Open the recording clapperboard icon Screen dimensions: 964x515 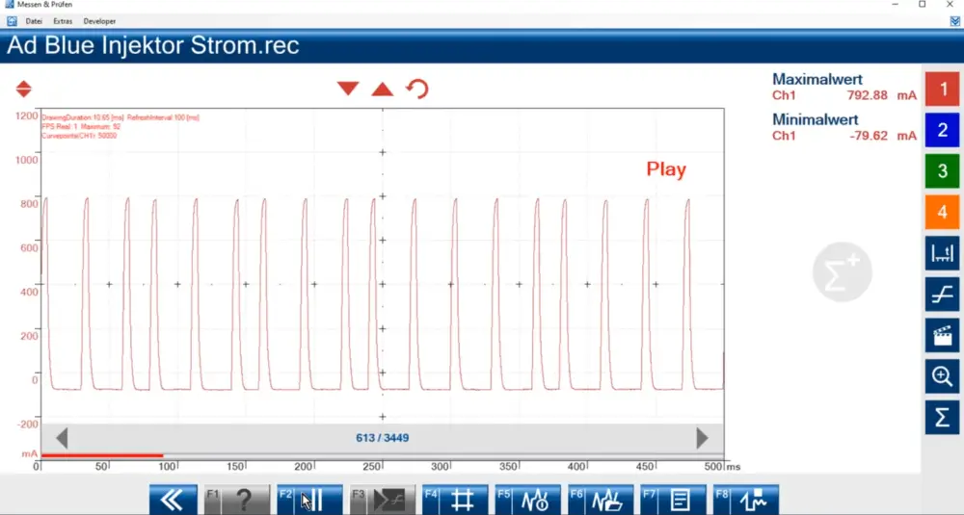click(942, 335)
